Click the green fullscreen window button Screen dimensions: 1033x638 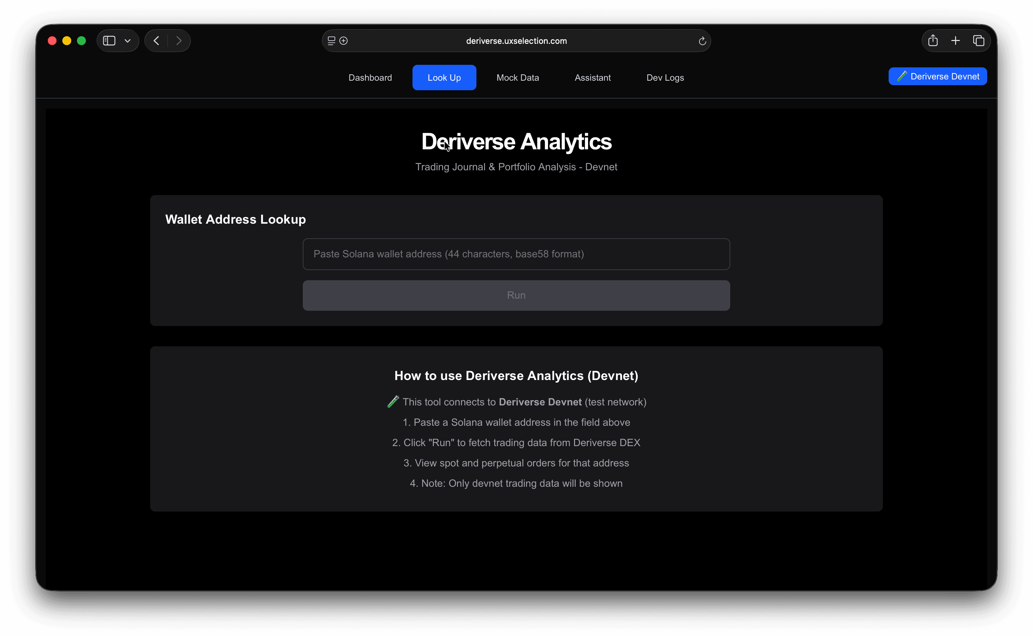tap(81, 41)
